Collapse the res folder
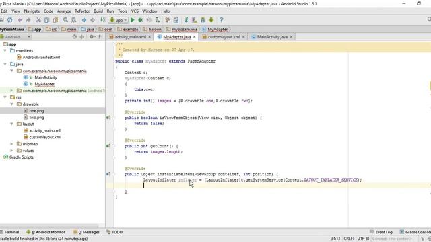 5,97
